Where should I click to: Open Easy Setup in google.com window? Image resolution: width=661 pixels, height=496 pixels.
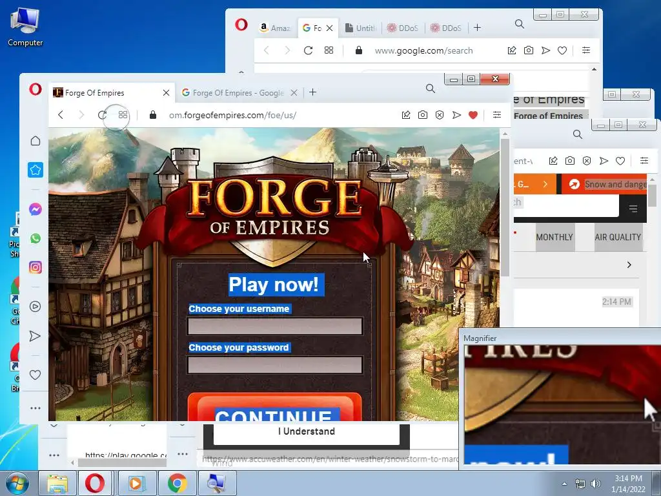point(586,50)
